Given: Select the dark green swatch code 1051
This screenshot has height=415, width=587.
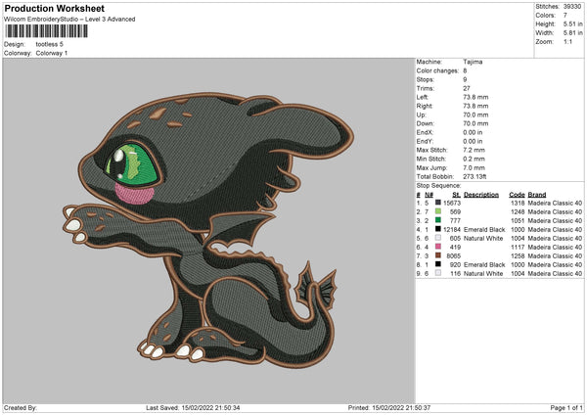Looking at the screenshot, I should click(x=438, y=220).
